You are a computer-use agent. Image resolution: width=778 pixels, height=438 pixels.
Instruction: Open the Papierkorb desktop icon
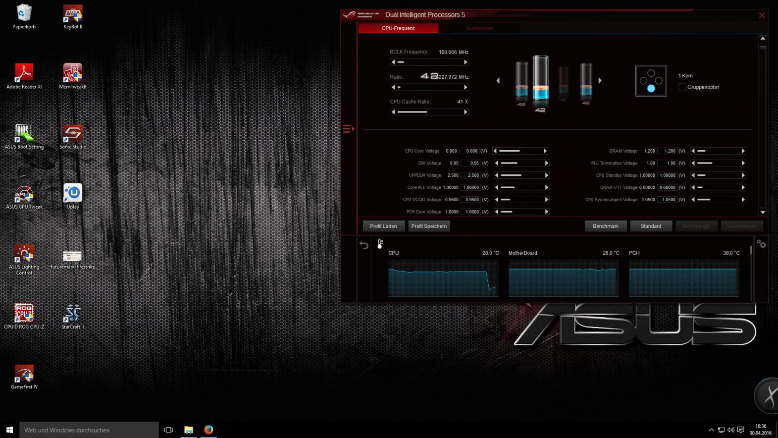(x=24, y=16)
